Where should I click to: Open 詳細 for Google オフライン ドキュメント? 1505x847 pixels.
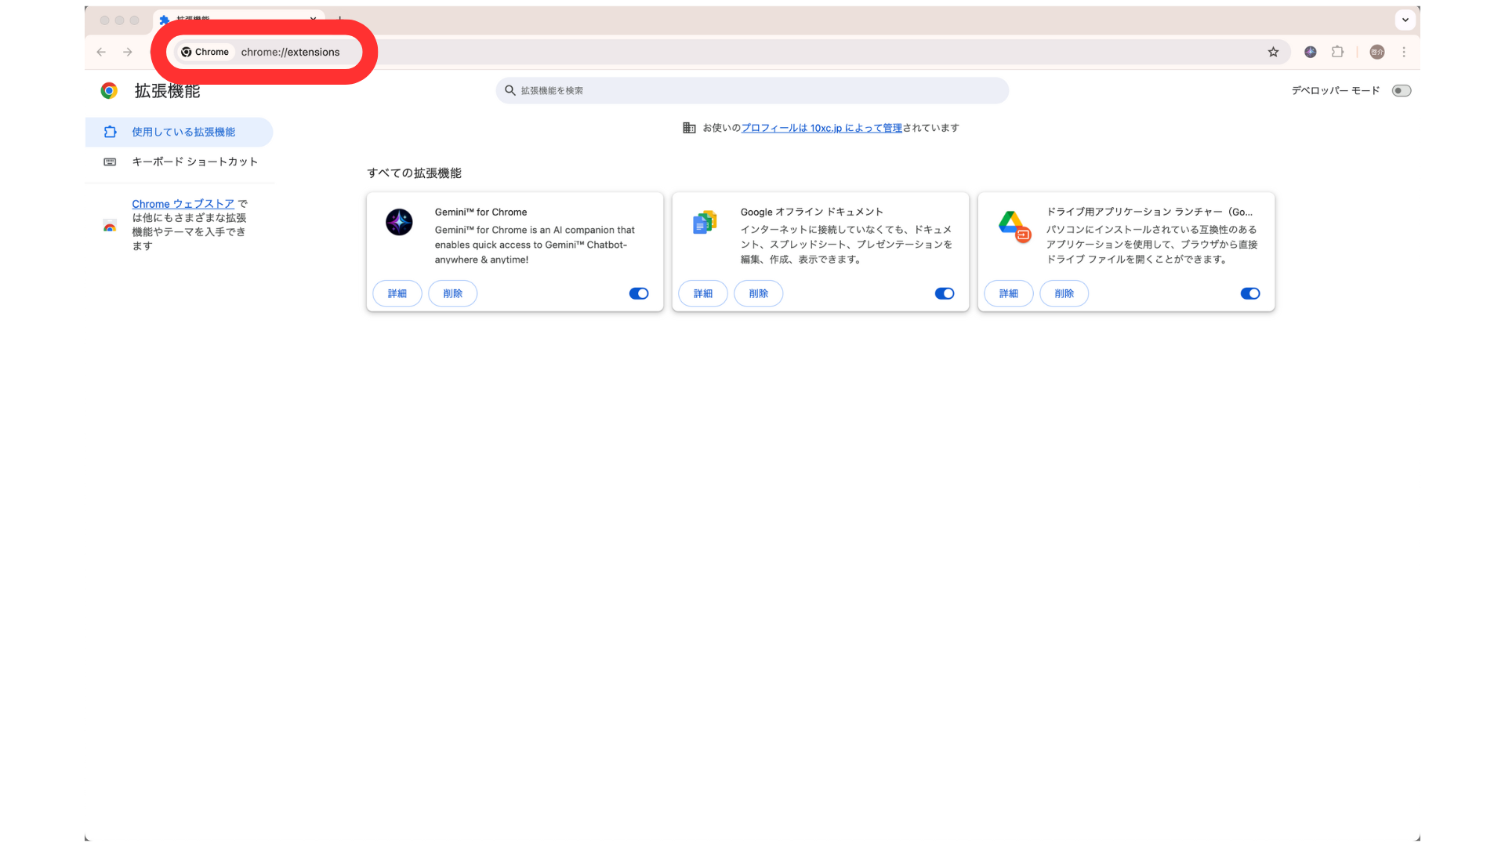pyautogui.click(x=703, y=293)
